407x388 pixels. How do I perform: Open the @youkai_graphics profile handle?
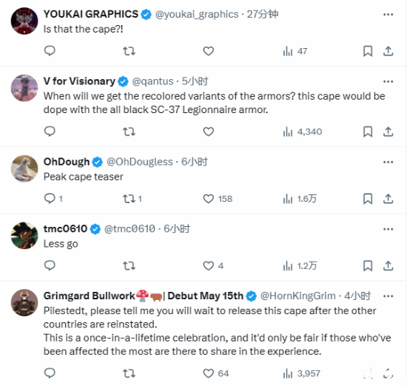coord(197,14)
